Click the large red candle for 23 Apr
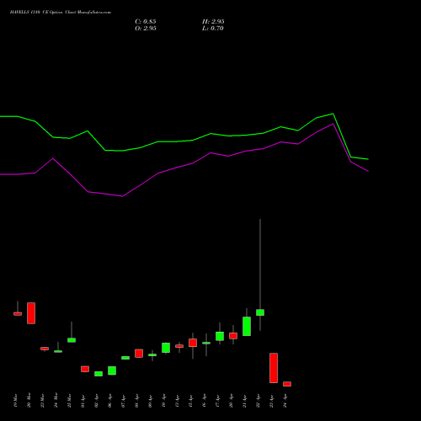421x421 pixels. pos(274,368)
